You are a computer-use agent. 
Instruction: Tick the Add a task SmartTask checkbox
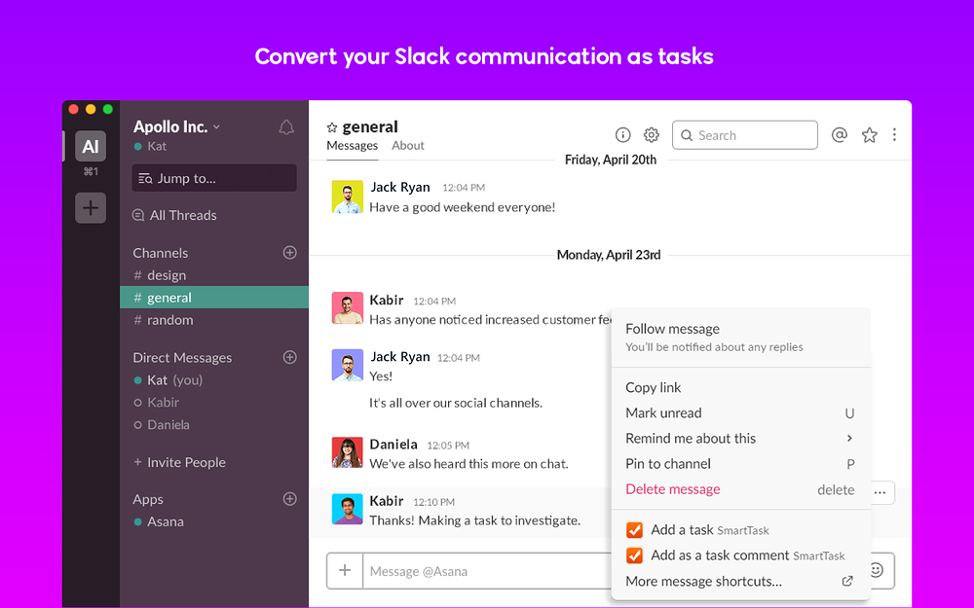[634, 530]
